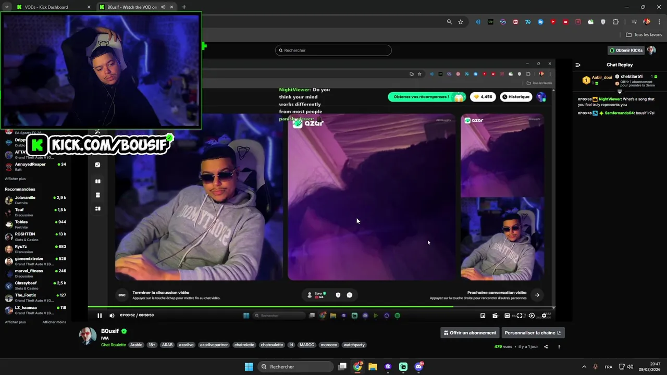Open Chrome from Windows taskbar

coord(357,367)
